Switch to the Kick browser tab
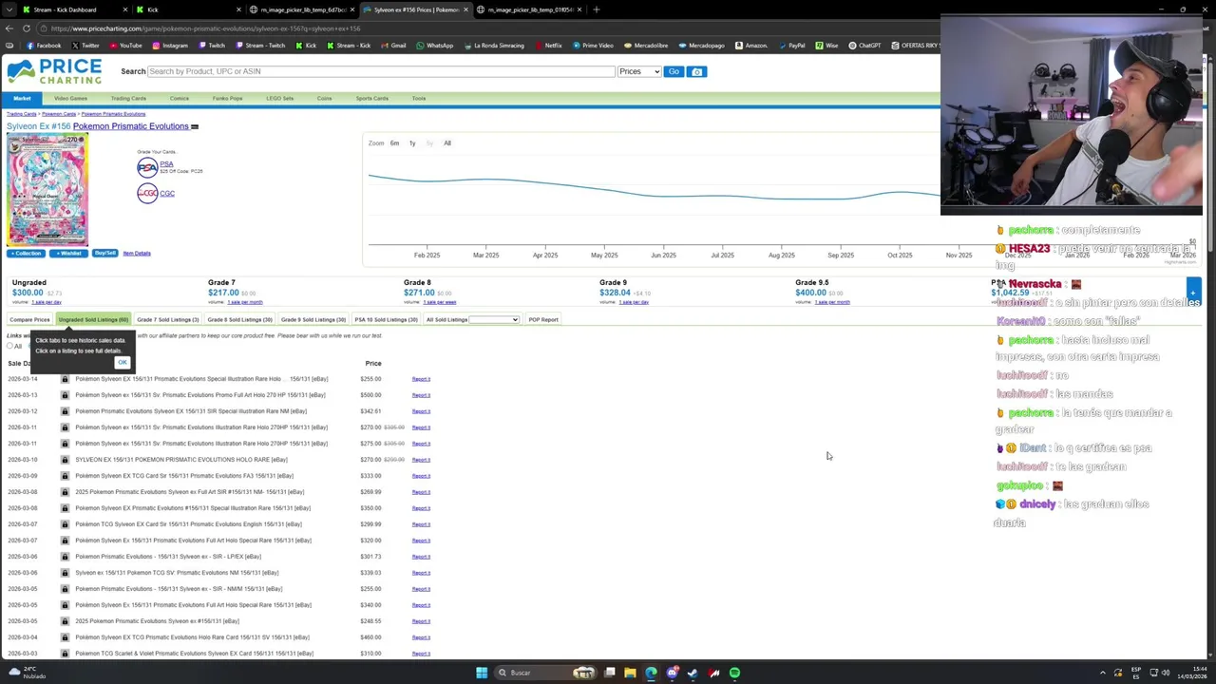 187,9
